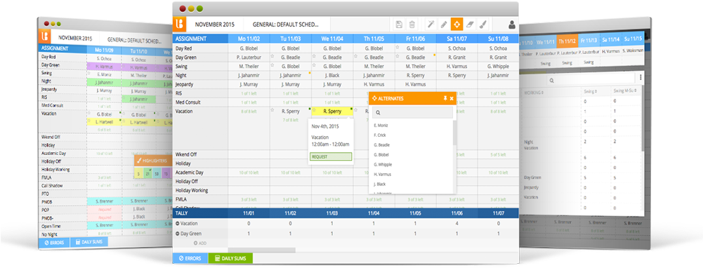Close the Alternates panel

pyautogui.click(x=452, y=98)
